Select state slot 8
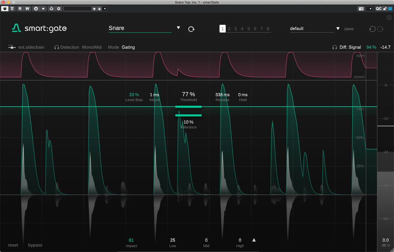 [268, 29]
